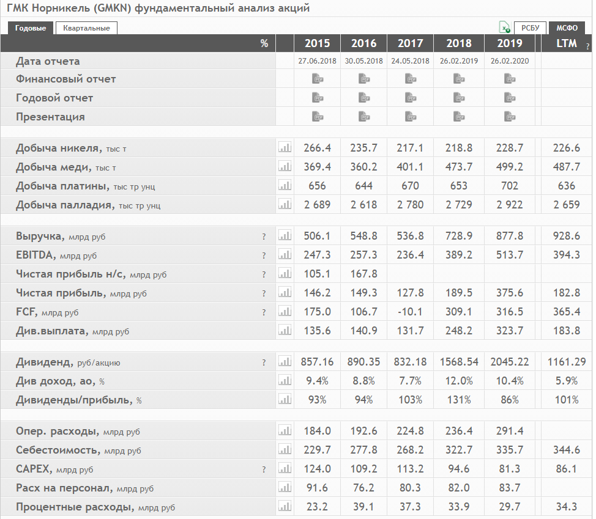Show chart for CAPEX row
This screenshot has height=519, width=596.
tap(285, 468)
